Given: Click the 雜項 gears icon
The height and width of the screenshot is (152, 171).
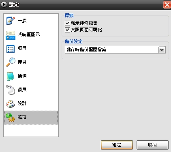Looking at the screenshot, I should (x=11, y=117).
